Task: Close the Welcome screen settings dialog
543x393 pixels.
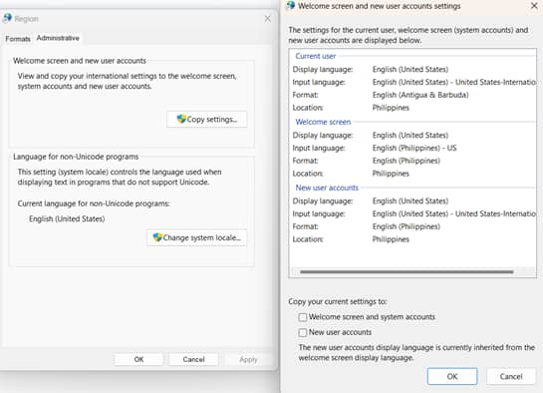Action: coord(534,6)
